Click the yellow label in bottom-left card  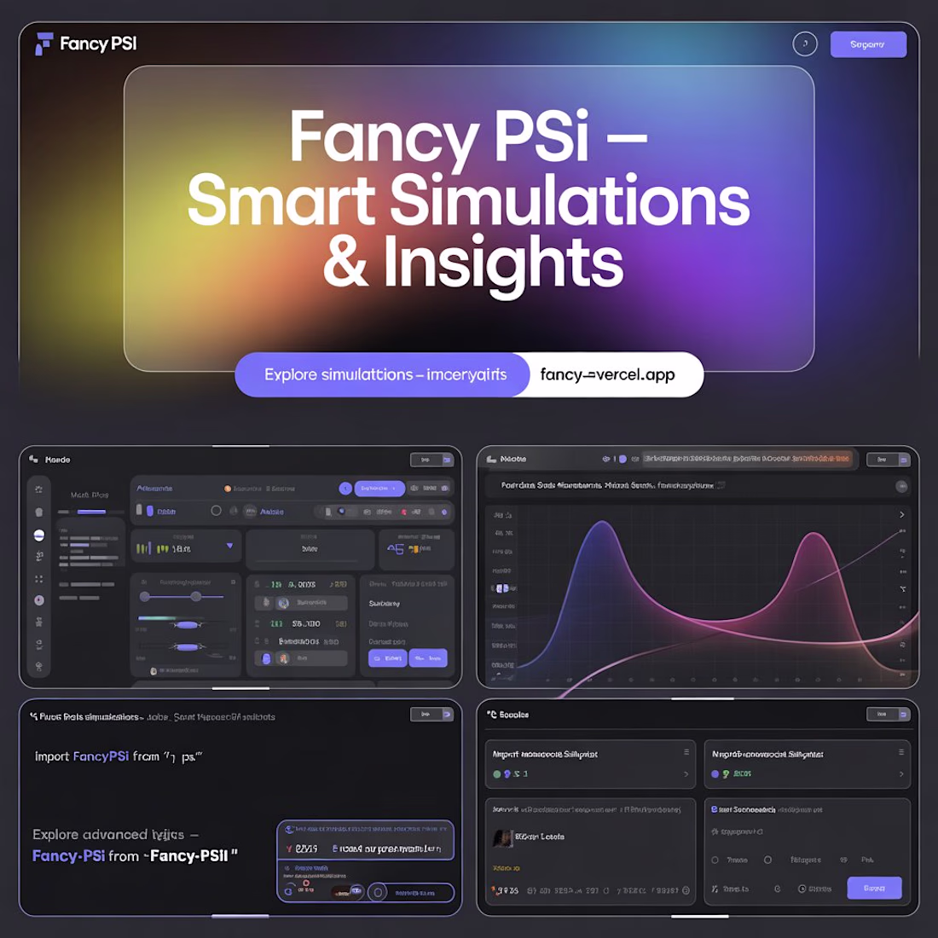(506, 868)
